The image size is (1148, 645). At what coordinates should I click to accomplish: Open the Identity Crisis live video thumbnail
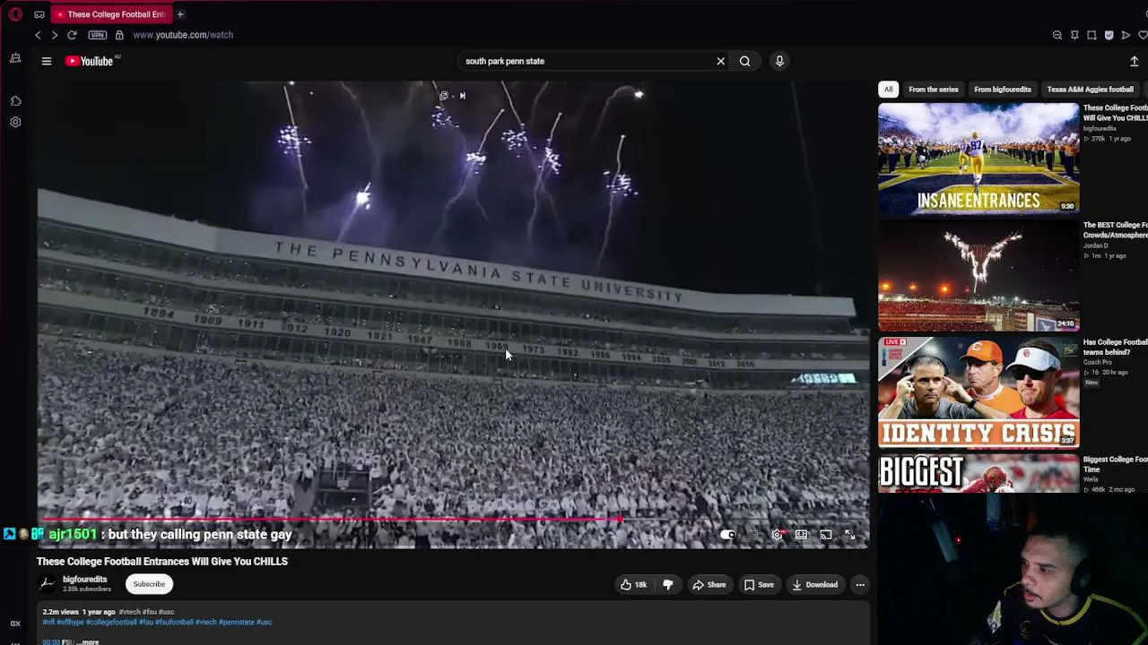point(978,392)
